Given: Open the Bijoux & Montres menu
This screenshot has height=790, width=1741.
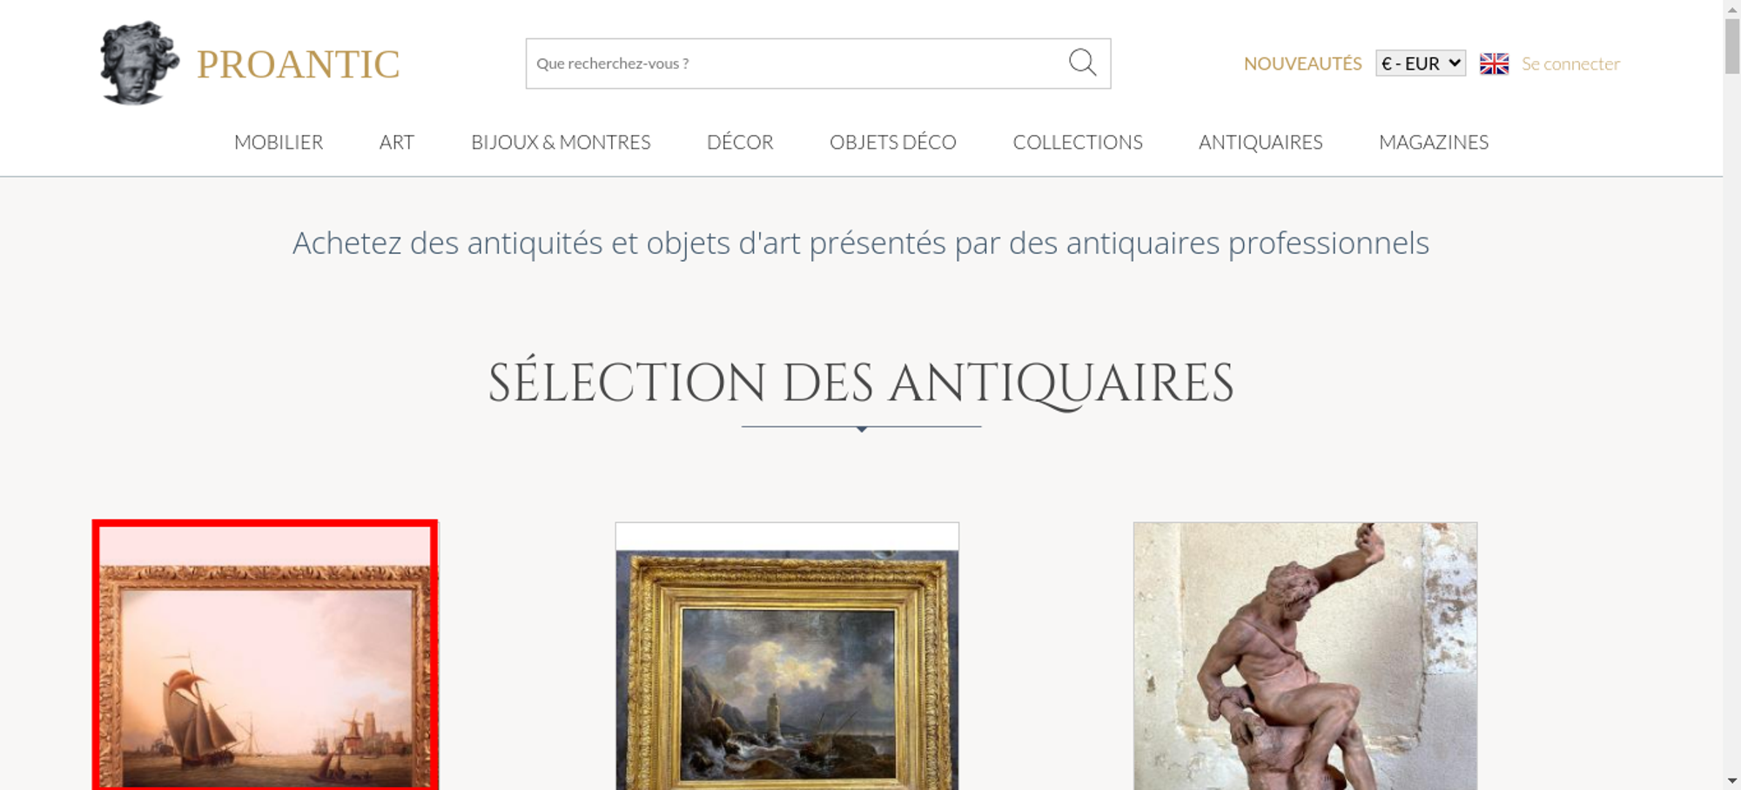Looking at the screenshot, I should click(561, 142).
